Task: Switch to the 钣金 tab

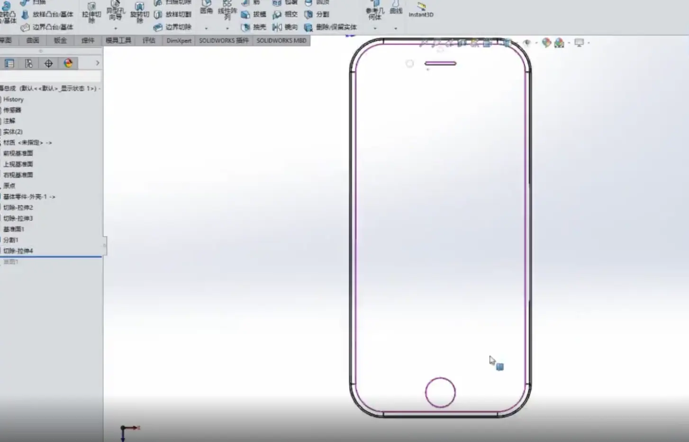Action: 60,41
